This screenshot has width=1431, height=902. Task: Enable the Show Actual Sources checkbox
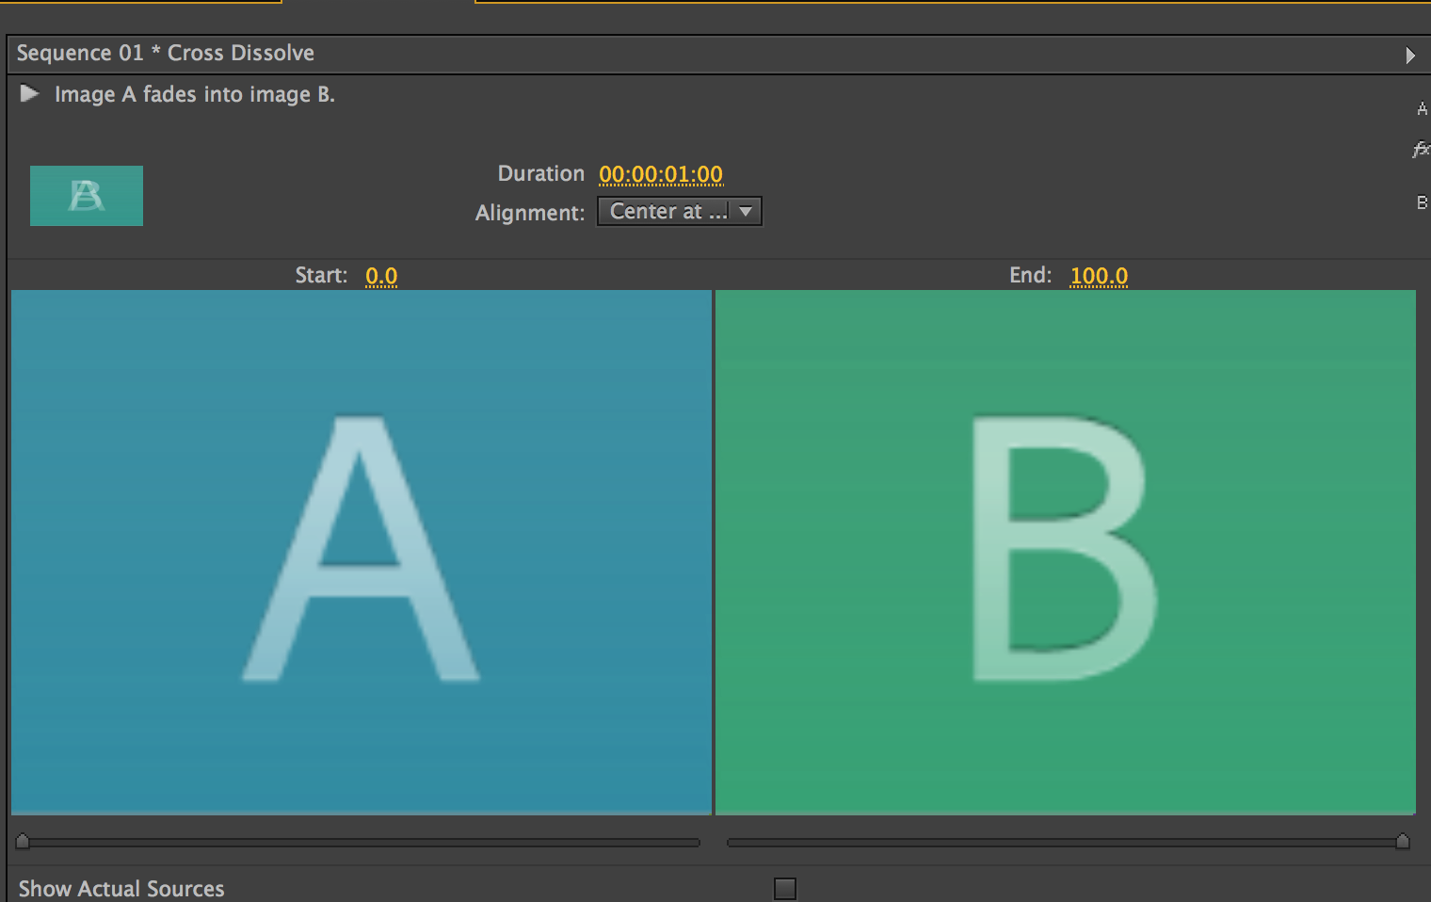(x=784, y=888)
